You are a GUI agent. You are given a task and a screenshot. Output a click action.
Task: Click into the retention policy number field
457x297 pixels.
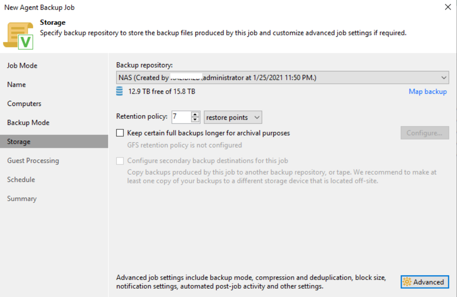coord(180,117)
